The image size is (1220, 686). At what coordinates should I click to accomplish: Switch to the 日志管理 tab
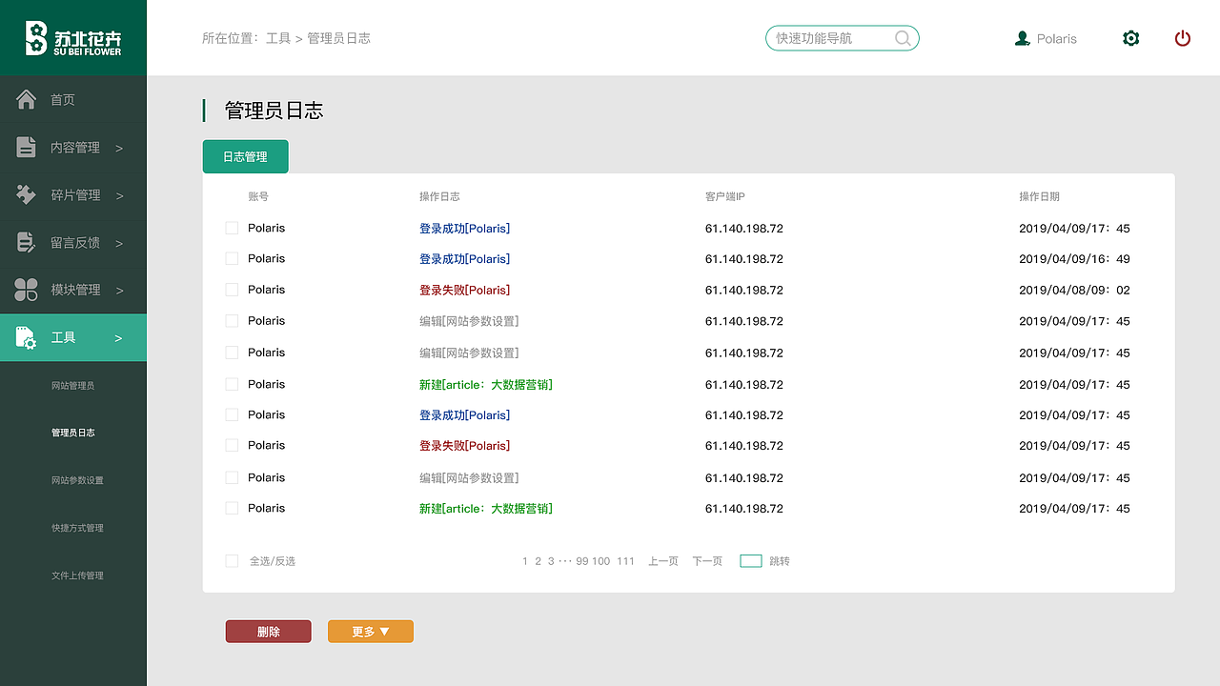(x=245, y=154)
